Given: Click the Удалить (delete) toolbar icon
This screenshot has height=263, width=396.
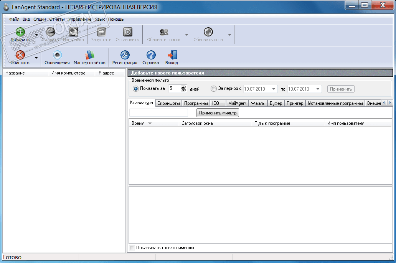Looking at the screenshot, I should (51, 32).
